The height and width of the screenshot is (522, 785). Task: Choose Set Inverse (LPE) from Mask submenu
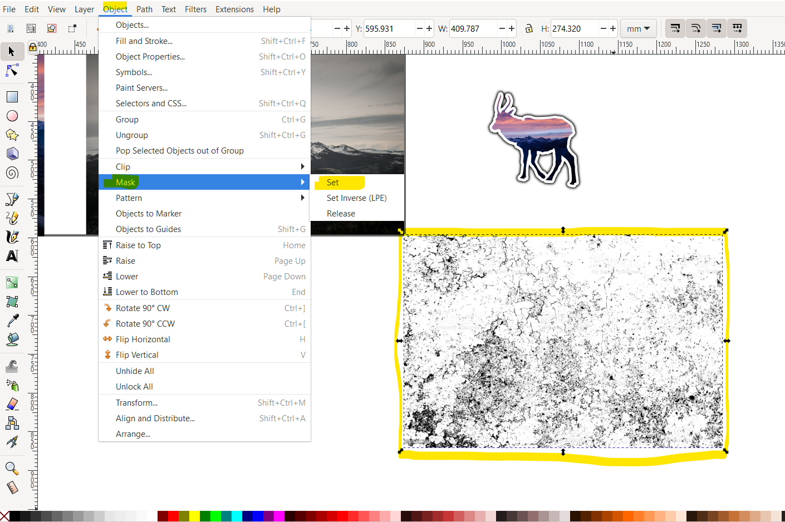[356, 198]
